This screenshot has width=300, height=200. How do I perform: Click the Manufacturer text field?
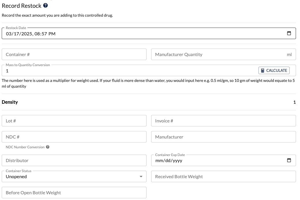[x=224, y=137]
